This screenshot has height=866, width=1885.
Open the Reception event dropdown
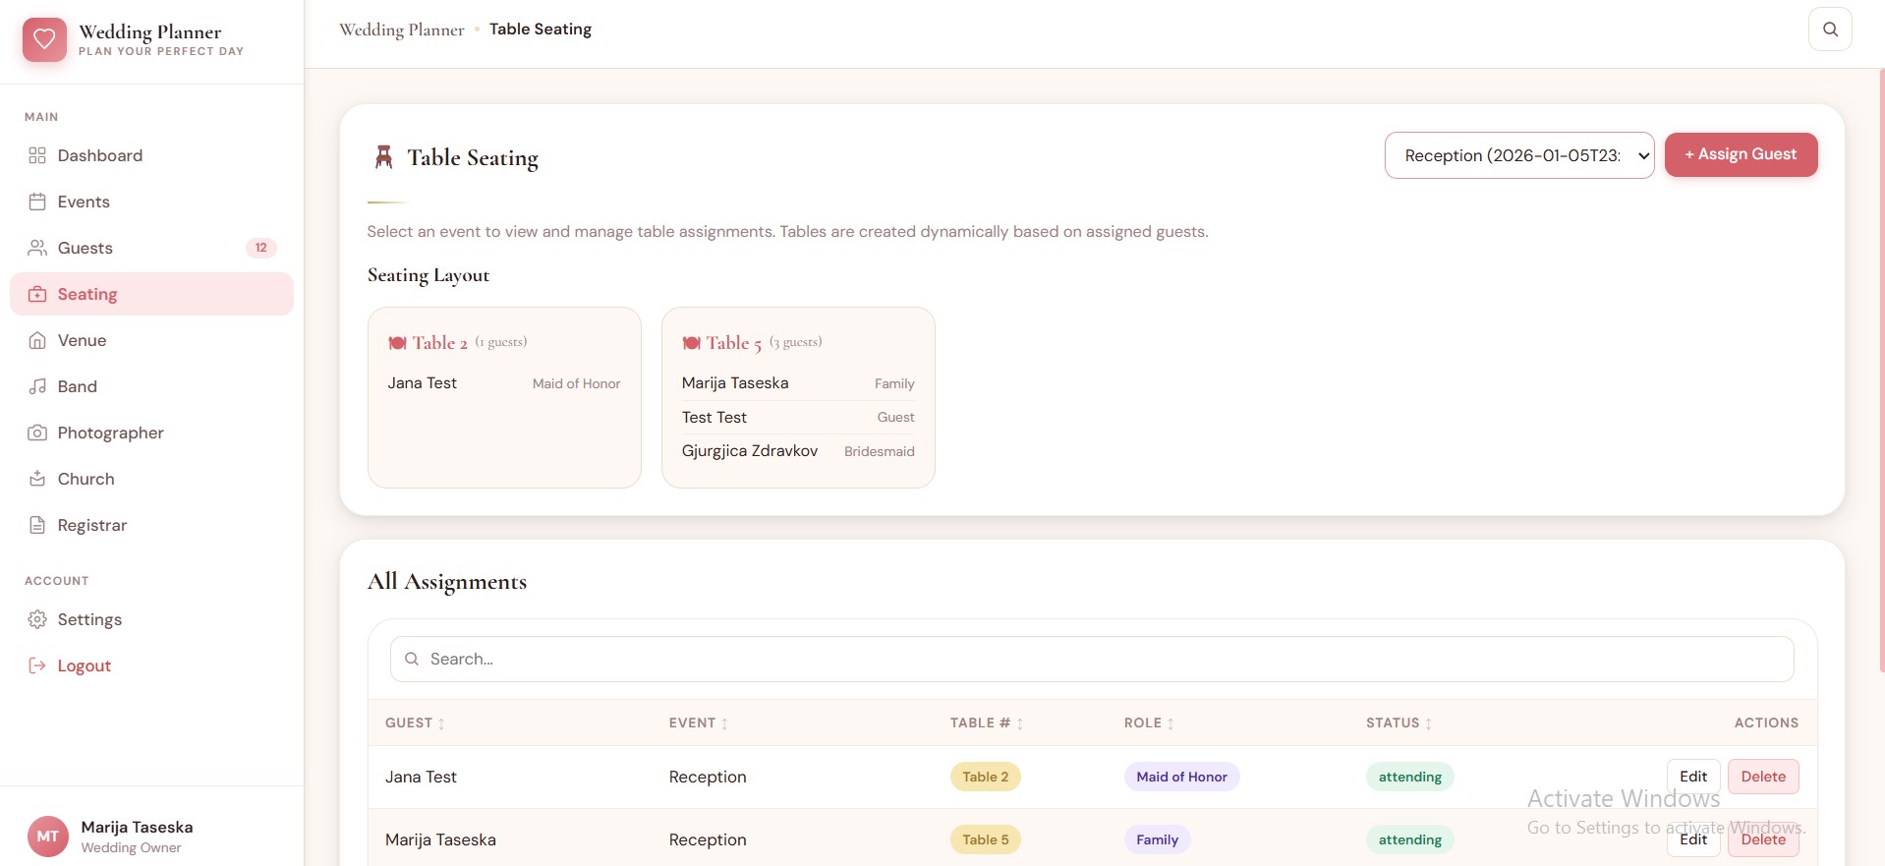pyautogui.click(x=1518, y=155)
